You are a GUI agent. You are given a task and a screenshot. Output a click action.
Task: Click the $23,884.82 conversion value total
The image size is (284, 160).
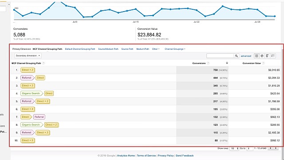tap(149, 35)
